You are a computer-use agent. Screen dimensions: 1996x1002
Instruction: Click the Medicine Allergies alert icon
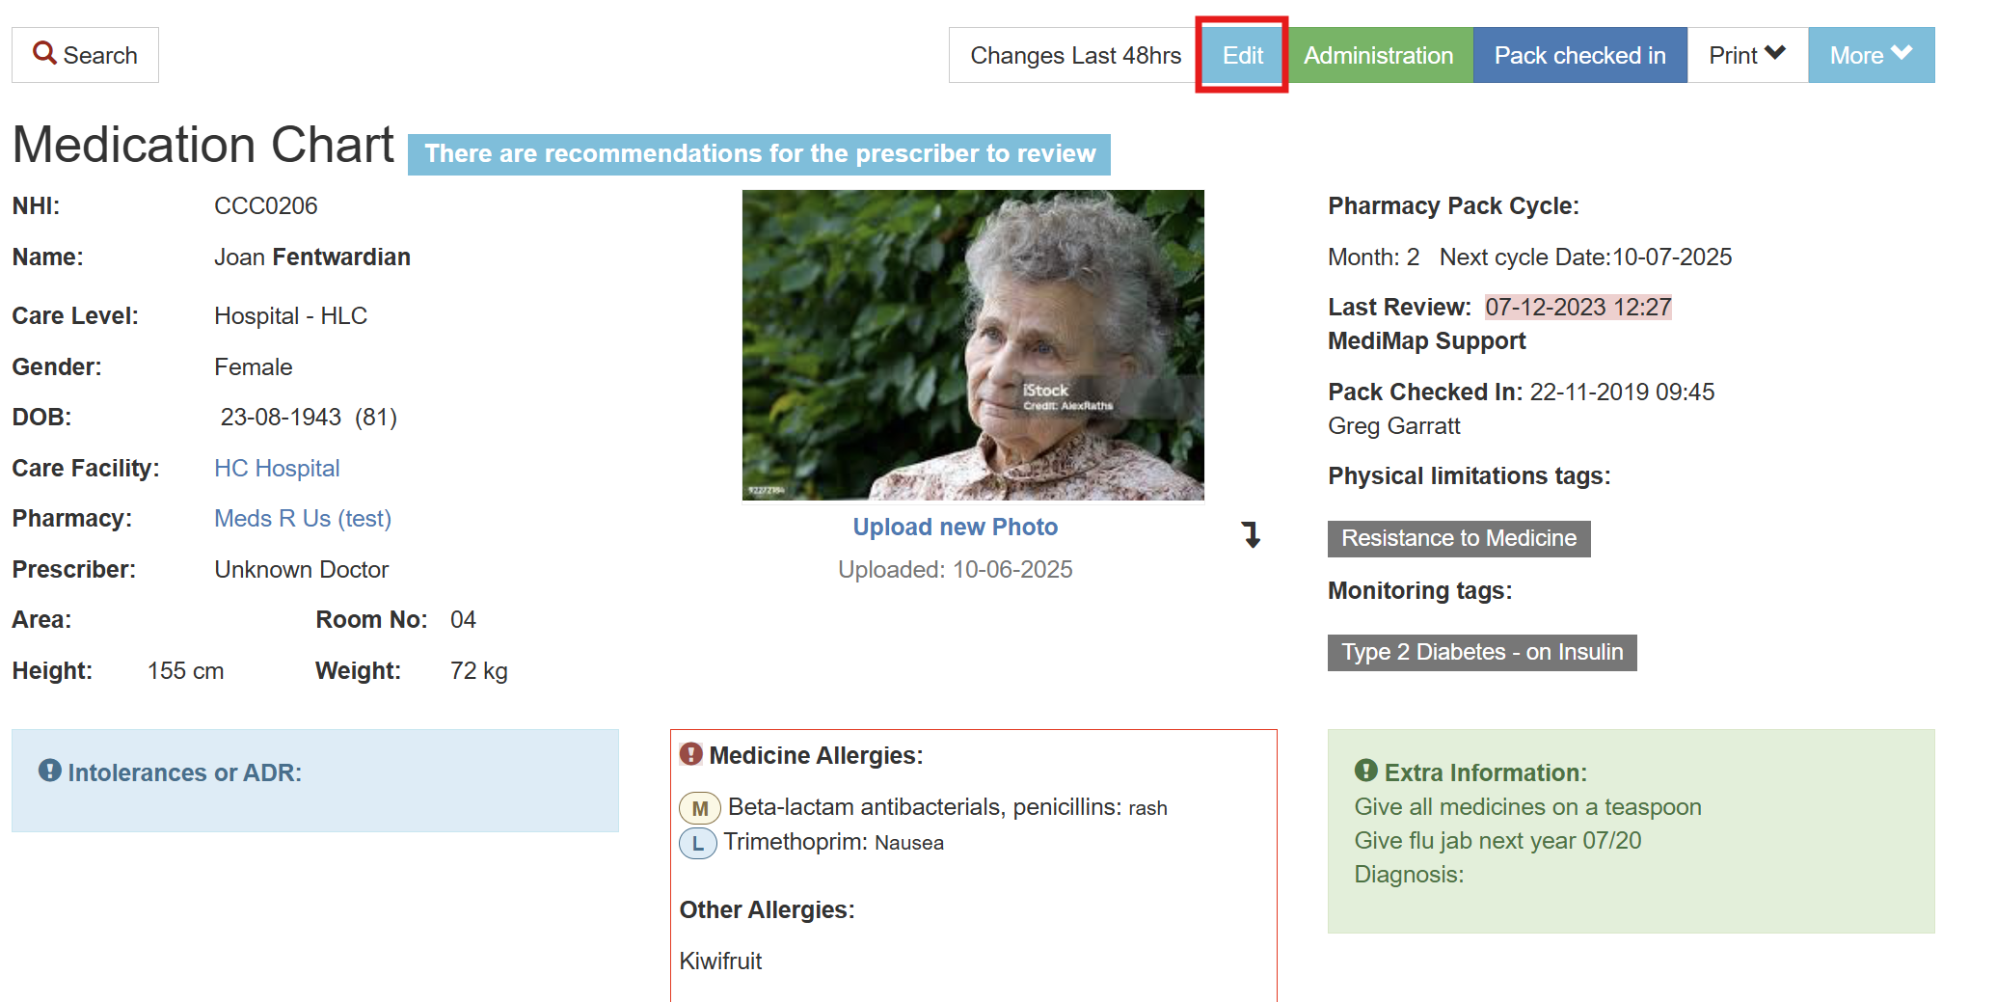[690, 754]
